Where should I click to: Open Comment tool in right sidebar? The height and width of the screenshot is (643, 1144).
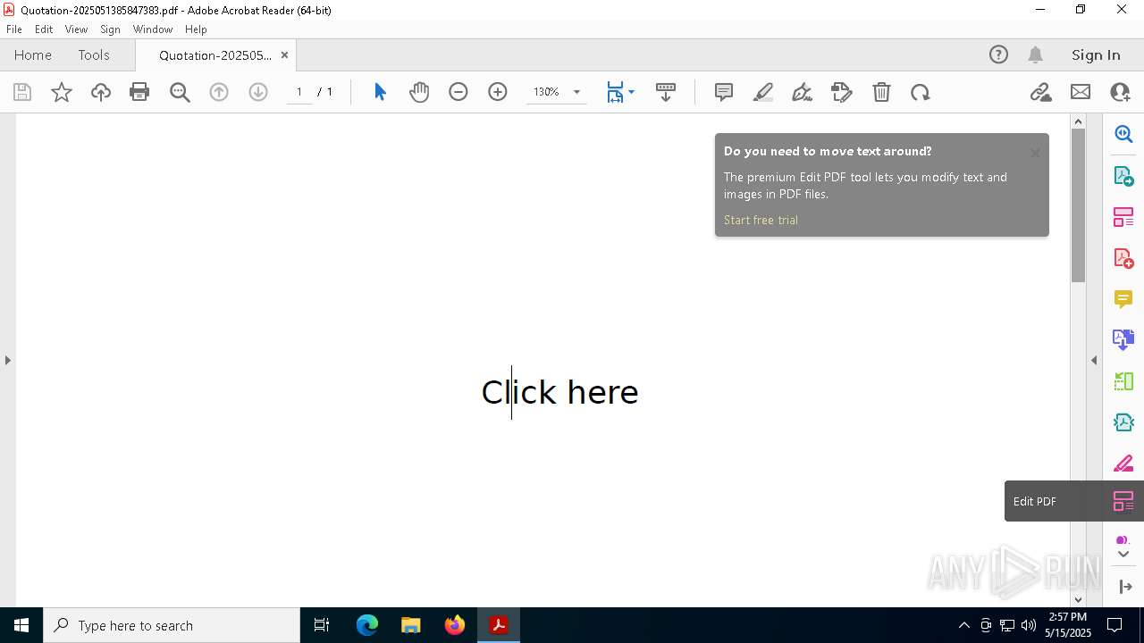1123,299
